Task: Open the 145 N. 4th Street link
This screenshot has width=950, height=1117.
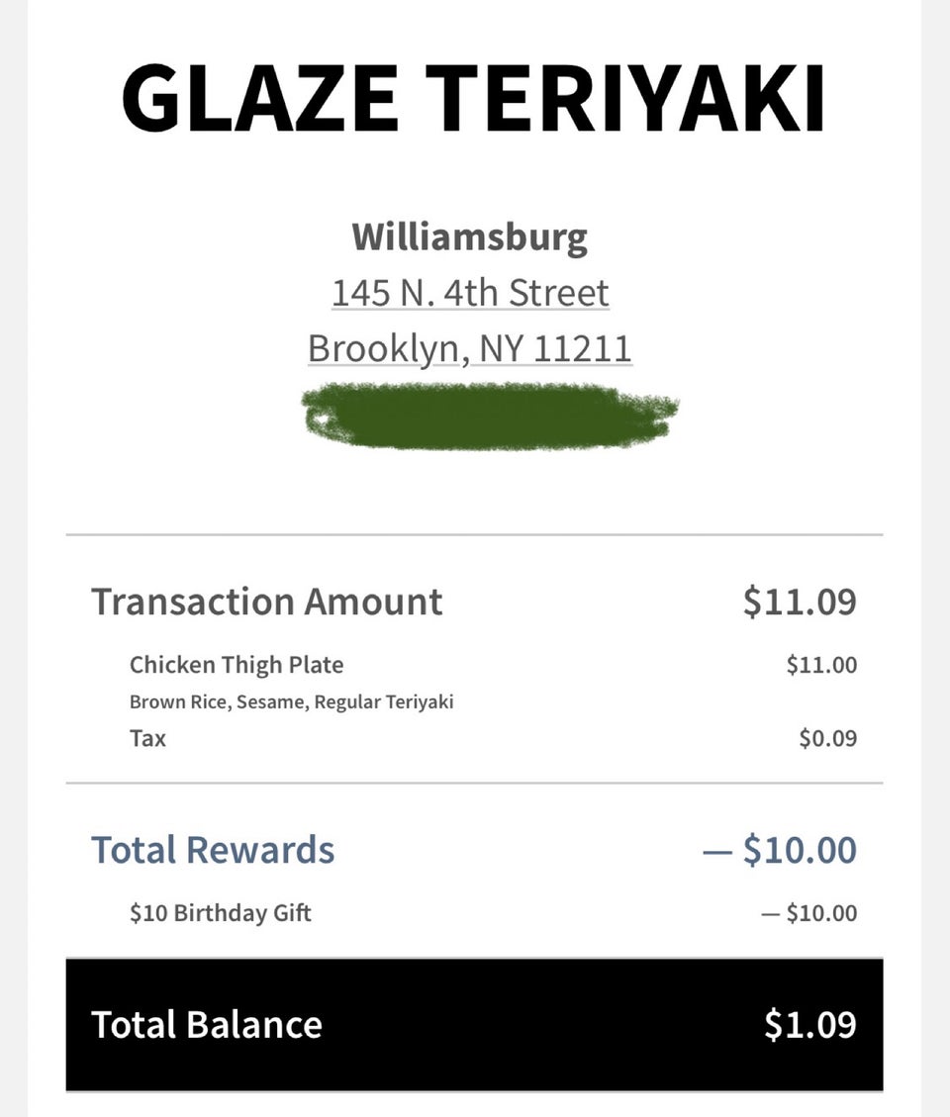Action: click(x=470, y=293)
